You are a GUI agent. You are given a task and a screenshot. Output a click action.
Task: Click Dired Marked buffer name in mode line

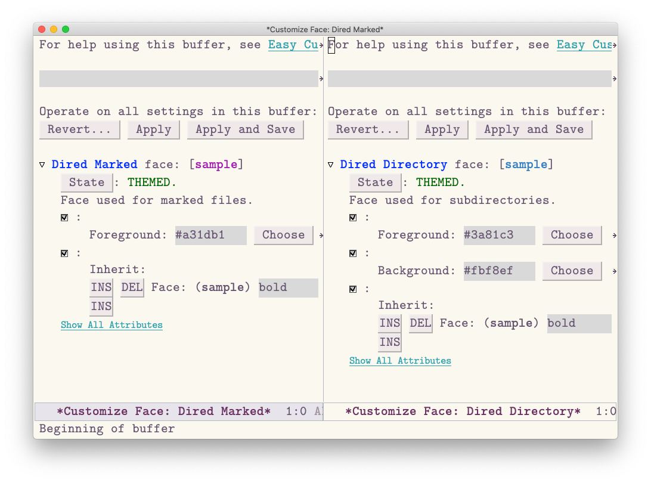click(163, 411)
